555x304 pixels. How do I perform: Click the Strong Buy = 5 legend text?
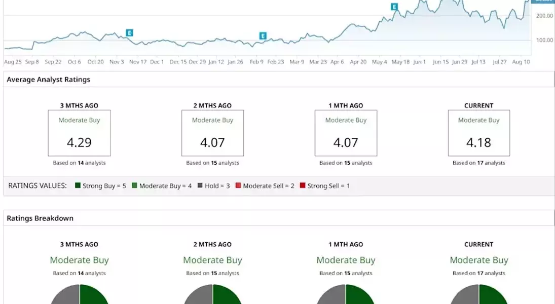click(x=104, y=186)
